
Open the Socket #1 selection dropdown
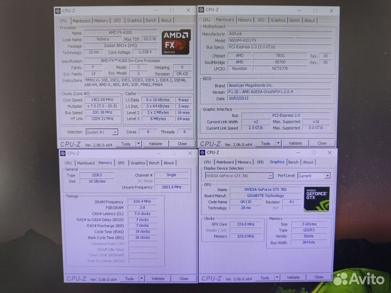point(115,132)
